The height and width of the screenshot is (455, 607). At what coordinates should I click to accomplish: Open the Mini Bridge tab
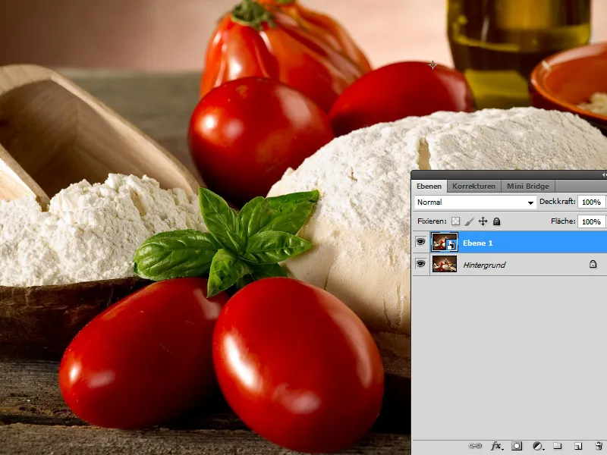[528, 186]
